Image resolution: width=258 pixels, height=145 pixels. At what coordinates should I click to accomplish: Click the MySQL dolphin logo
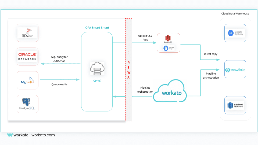pyautogui.click(x=27, y=80)
